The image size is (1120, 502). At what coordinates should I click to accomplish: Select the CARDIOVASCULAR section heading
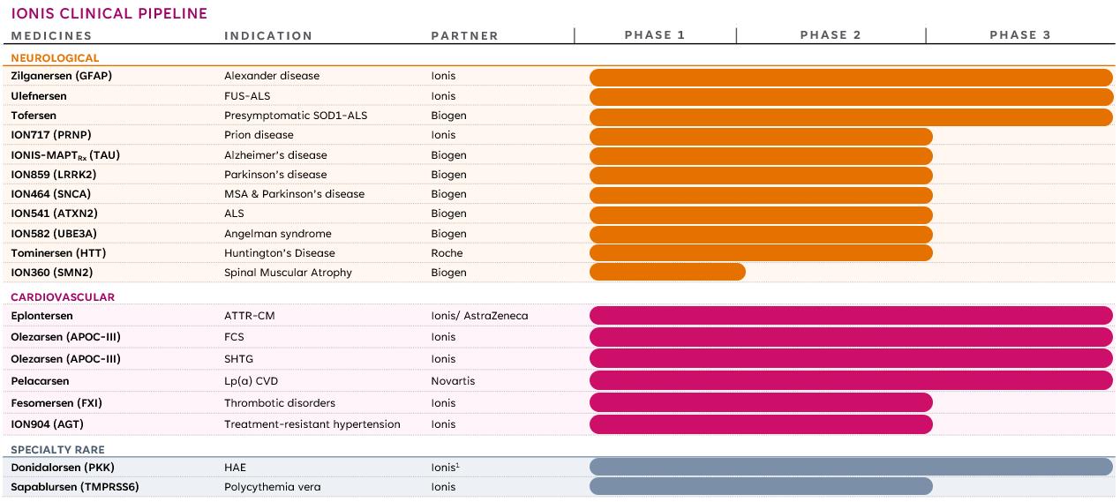point(63,297)
